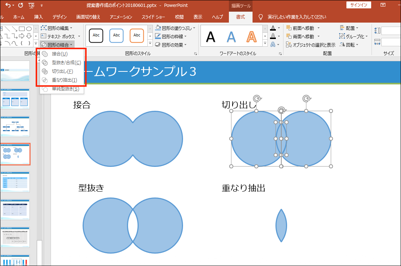Start slideshow from the quick access toolbar icon
Screen dimensions: 401x266
[31, 5]
